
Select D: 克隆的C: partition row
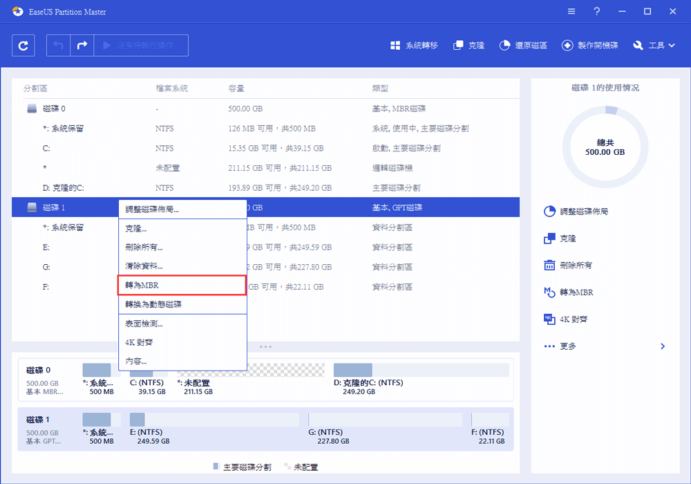[x=265, y=188]
